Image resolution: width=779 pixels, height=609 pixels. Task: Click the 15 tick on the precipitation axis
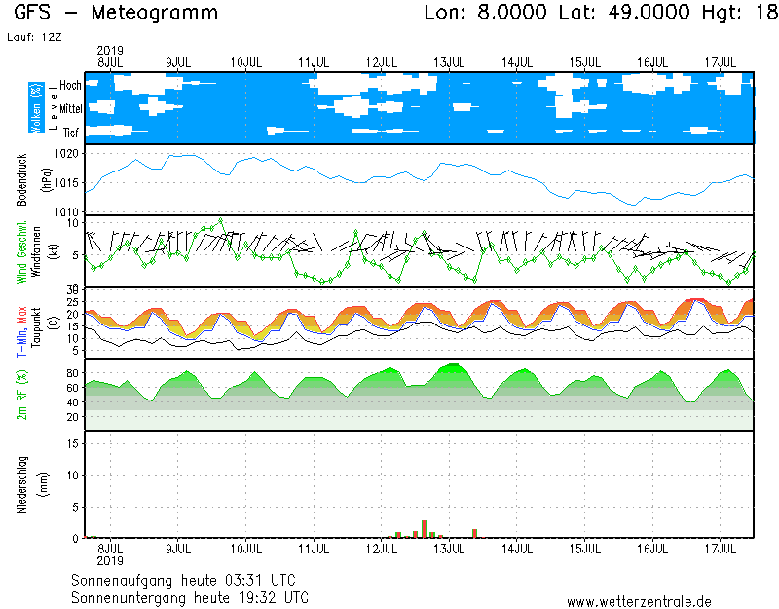pos(73,443)
